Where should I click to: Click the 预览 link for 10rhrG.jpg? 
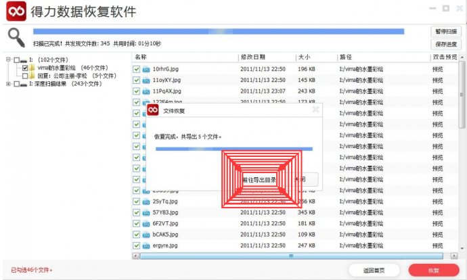pyautogui.click(x=437, y=70)
